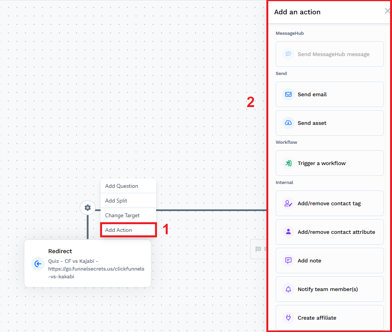Click the MessageHub section heading
This screenshot has height=332, width=392.
[290, 33]
